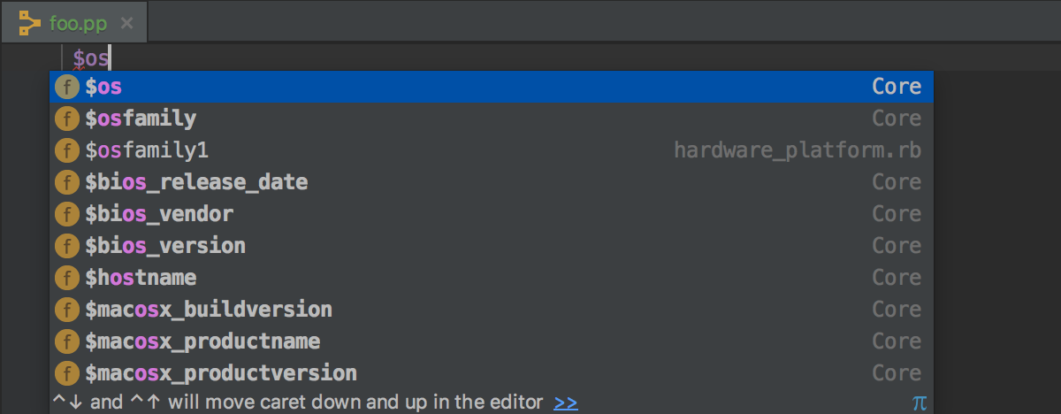The width and height of the screenshot is (1061, 414).
Task: Place caret after $os in editor
Action: 110,58
